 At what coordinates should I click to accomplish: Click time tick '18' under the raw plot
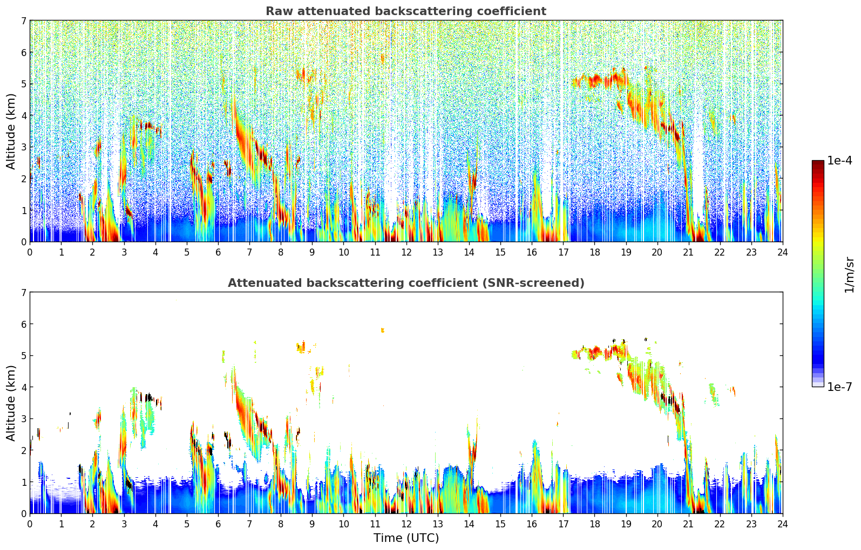pos(594,252)
